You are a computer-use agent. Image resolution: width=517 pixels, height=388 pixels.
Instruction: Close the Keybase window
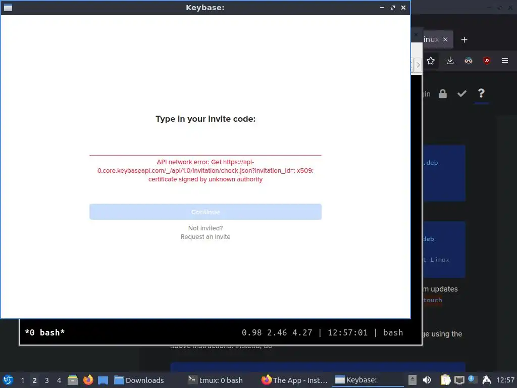pos(403,7)
